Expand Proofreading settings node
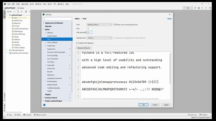216x121 pixels. pyautogui.click(x=46, y=81)
